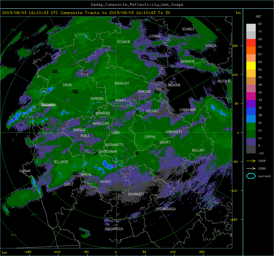Screen dimensions: 274x256
Task: Click the GANGAVATI city label
Action: [x=174, y=132]
